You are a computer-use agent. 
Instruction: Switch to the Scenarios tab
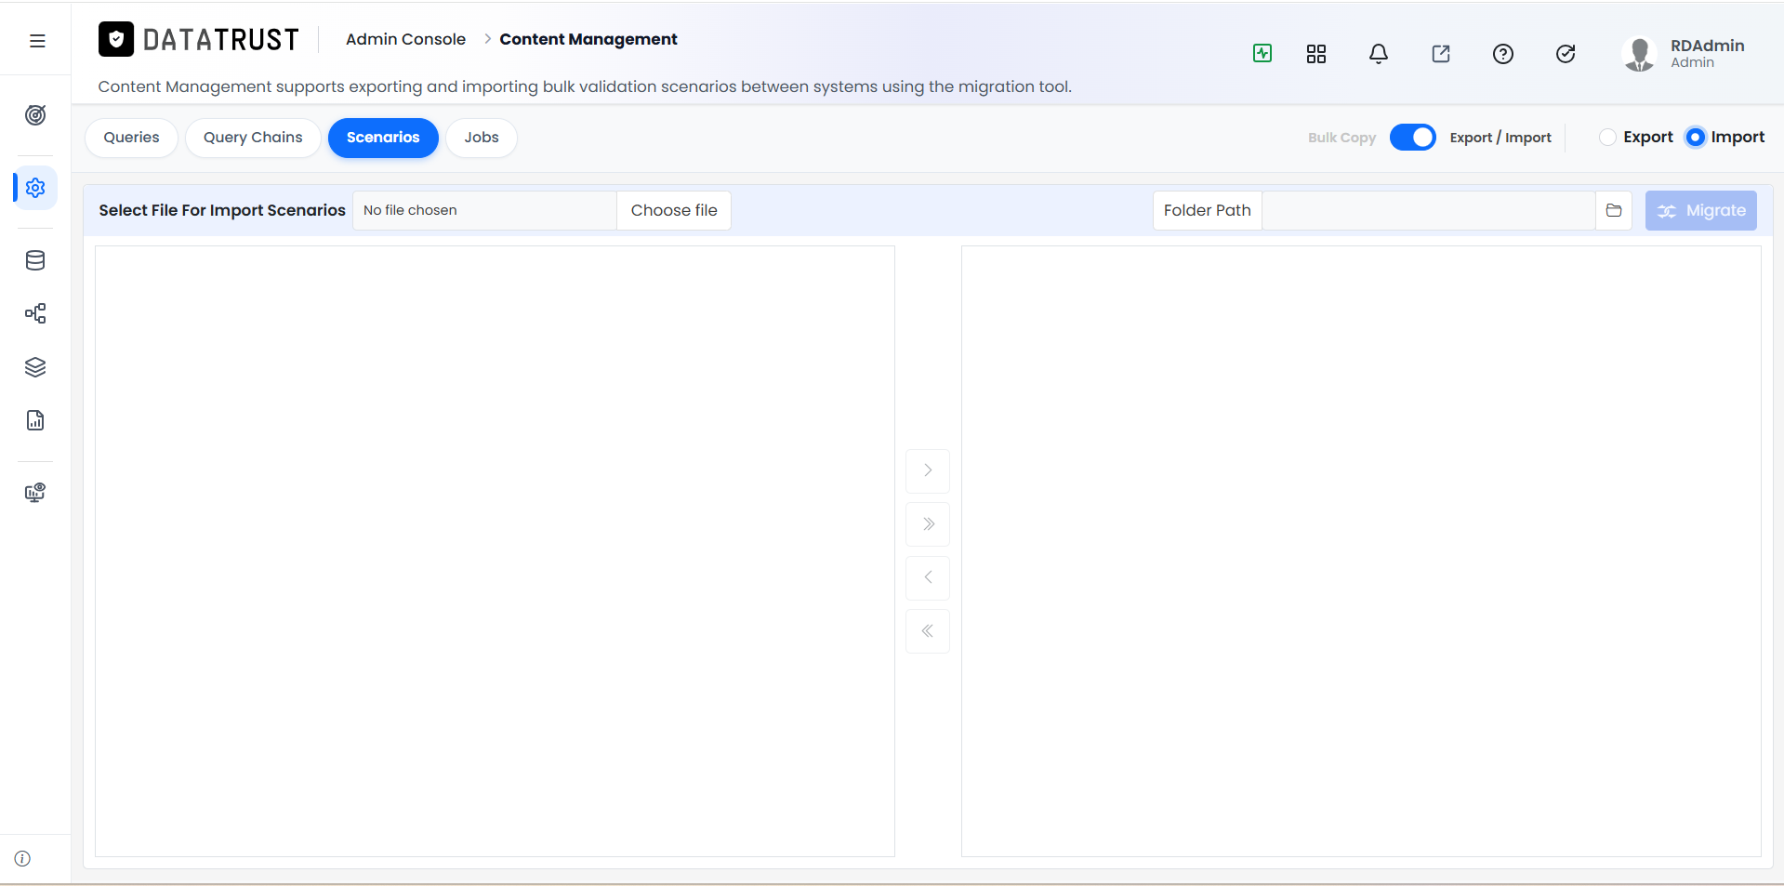click(383, 138)
